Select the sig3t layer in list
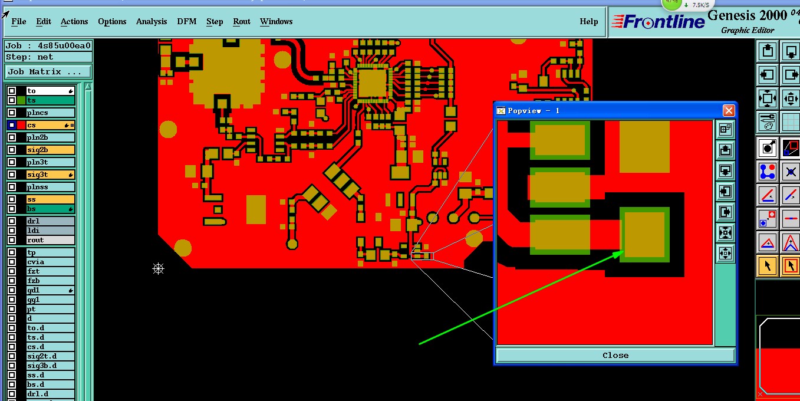 click(x=50, y=175)
